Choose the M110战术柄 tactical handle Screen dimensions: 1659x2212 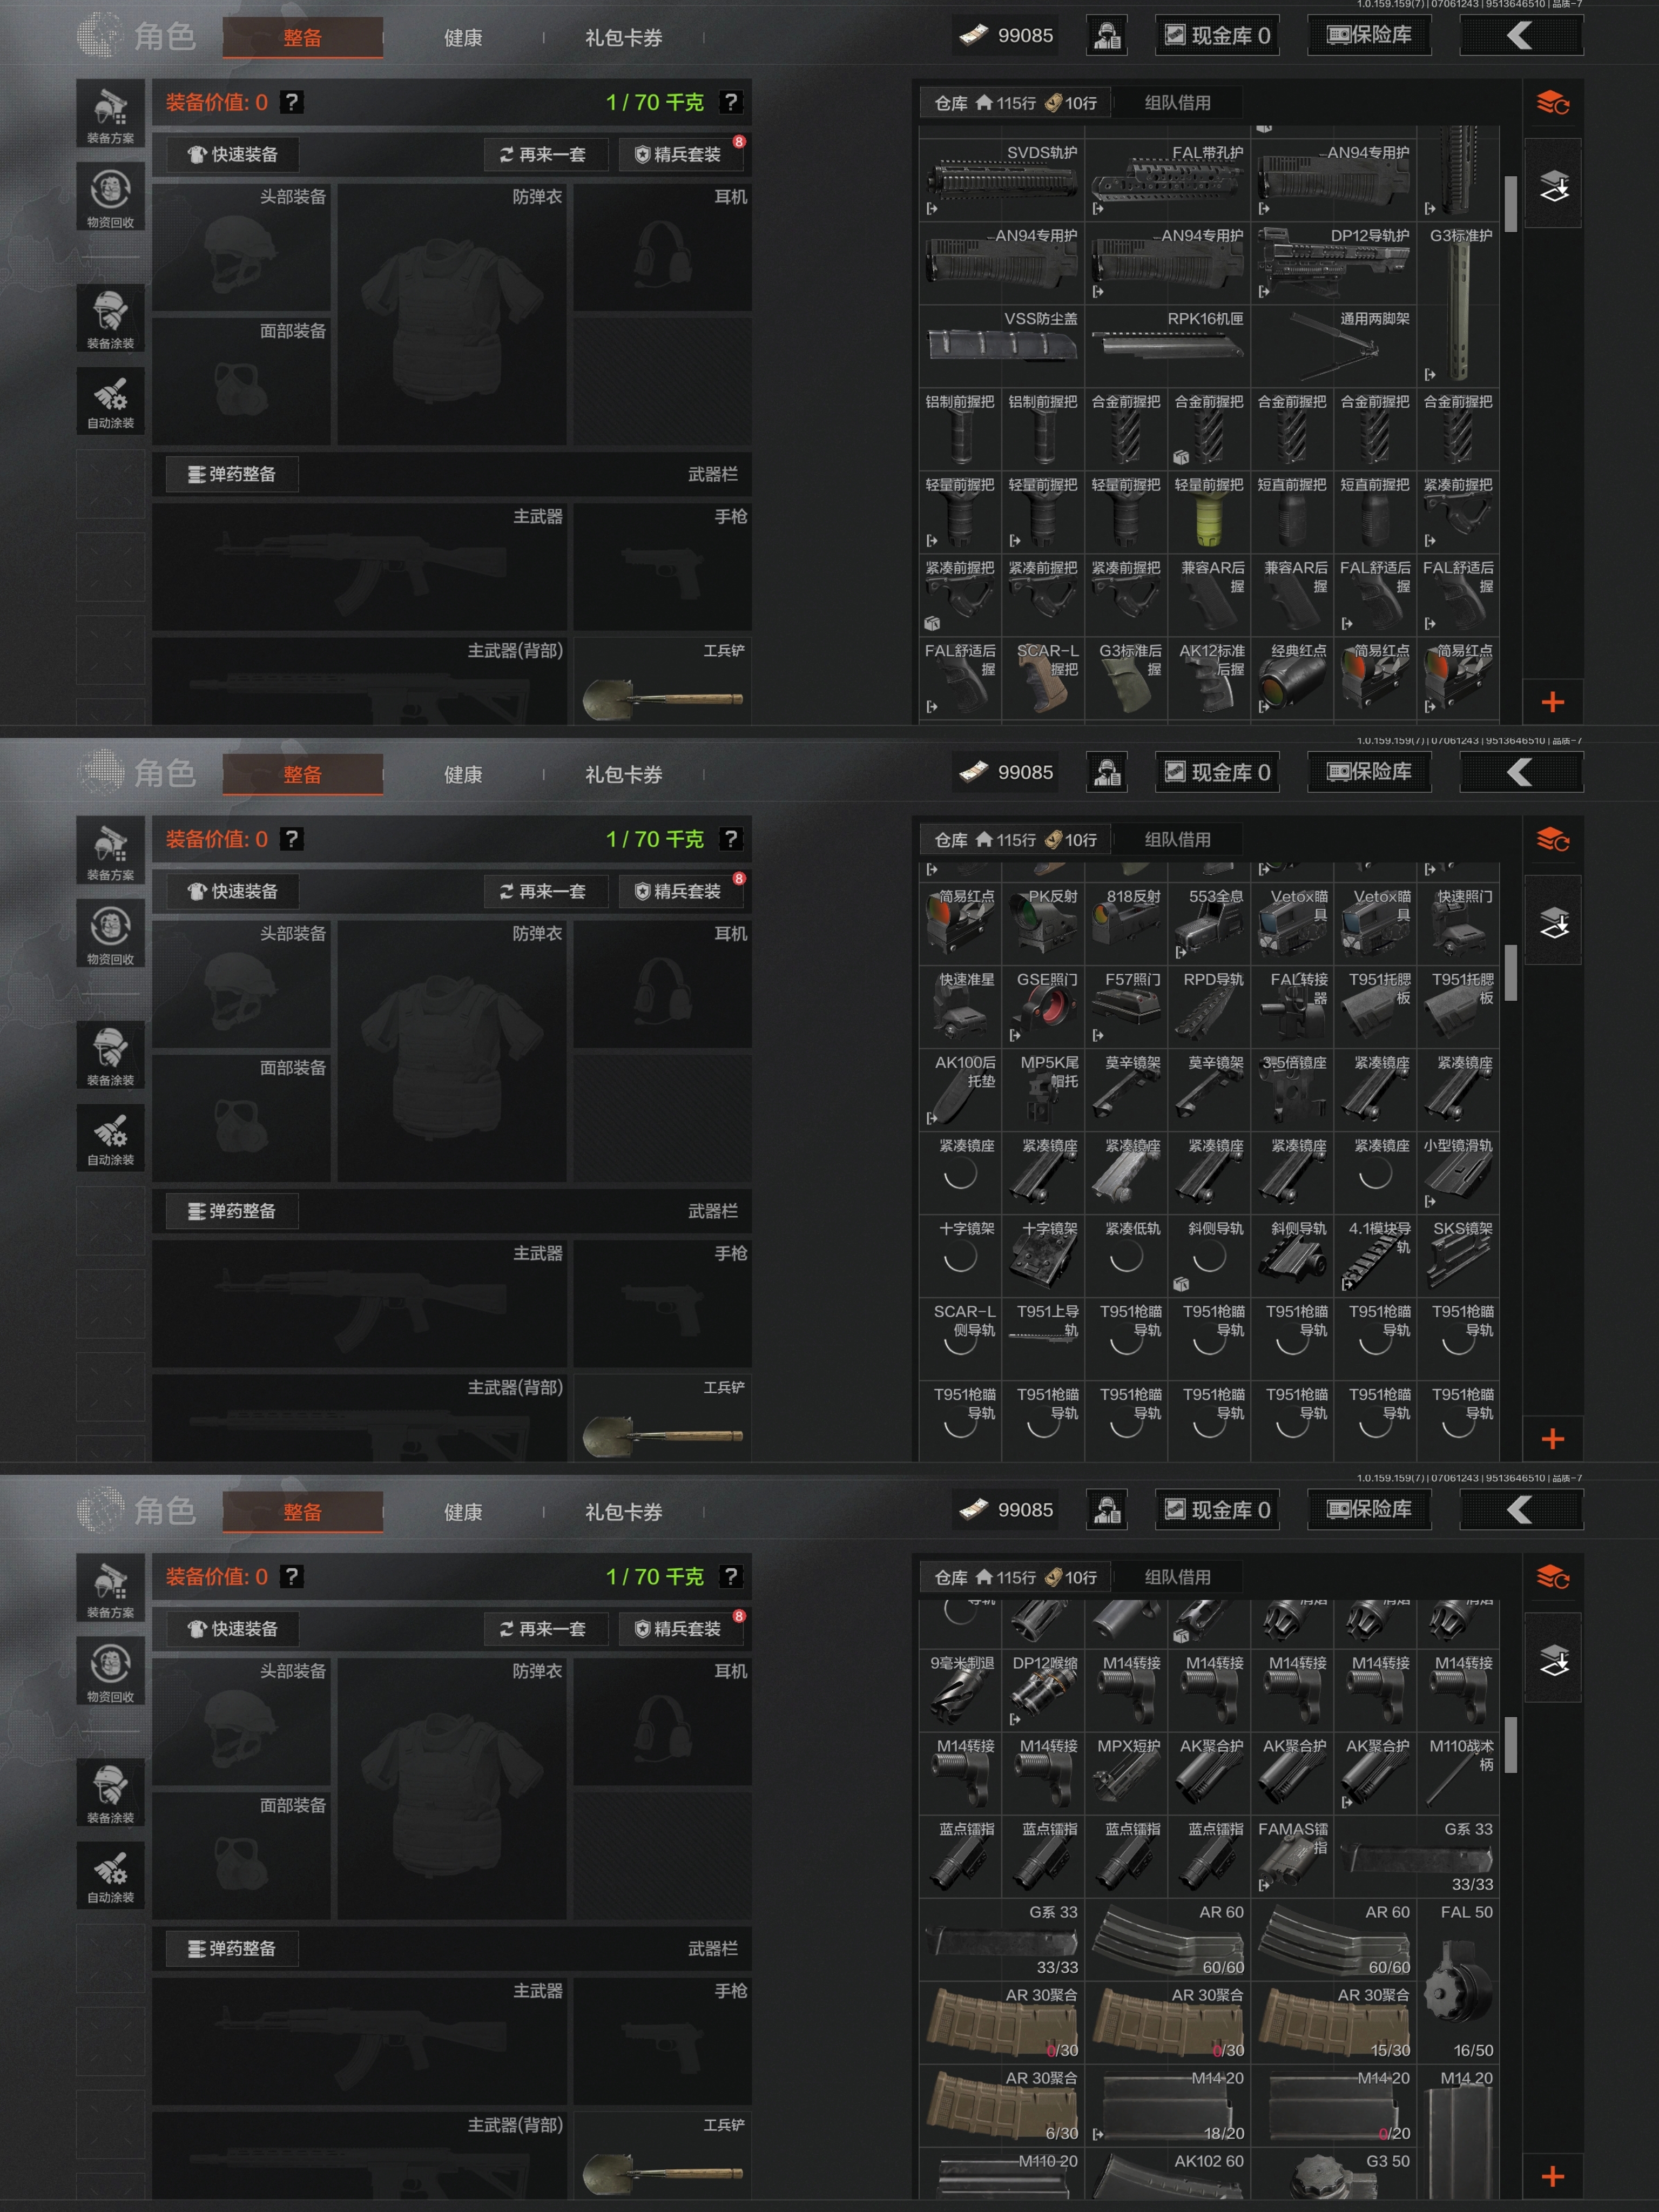pos(1458,1772)
